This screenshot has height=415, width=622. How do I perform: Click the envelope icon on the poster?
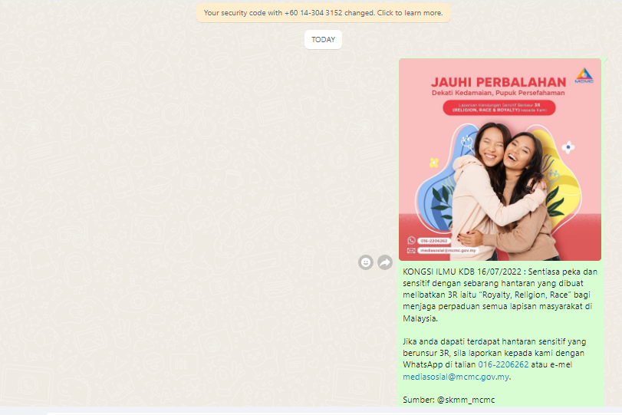pyautogui.click(x=411, y=250)
